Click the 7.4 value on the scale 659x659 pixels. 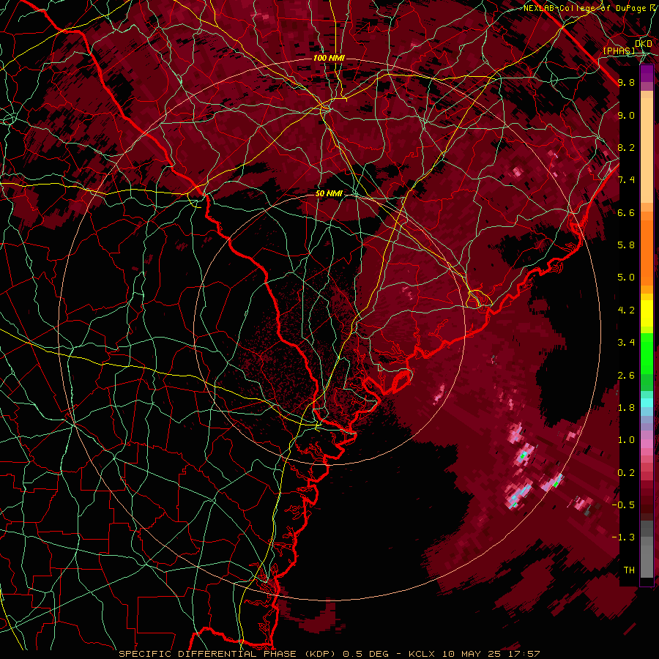[626, 180]
